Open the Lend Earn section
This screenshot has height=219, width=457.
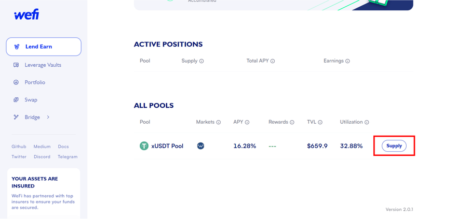[44, 47]
